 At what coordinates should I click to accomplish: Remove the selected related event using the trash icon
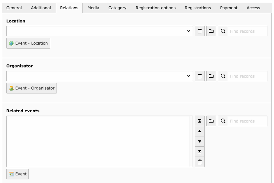pos(200,162)
